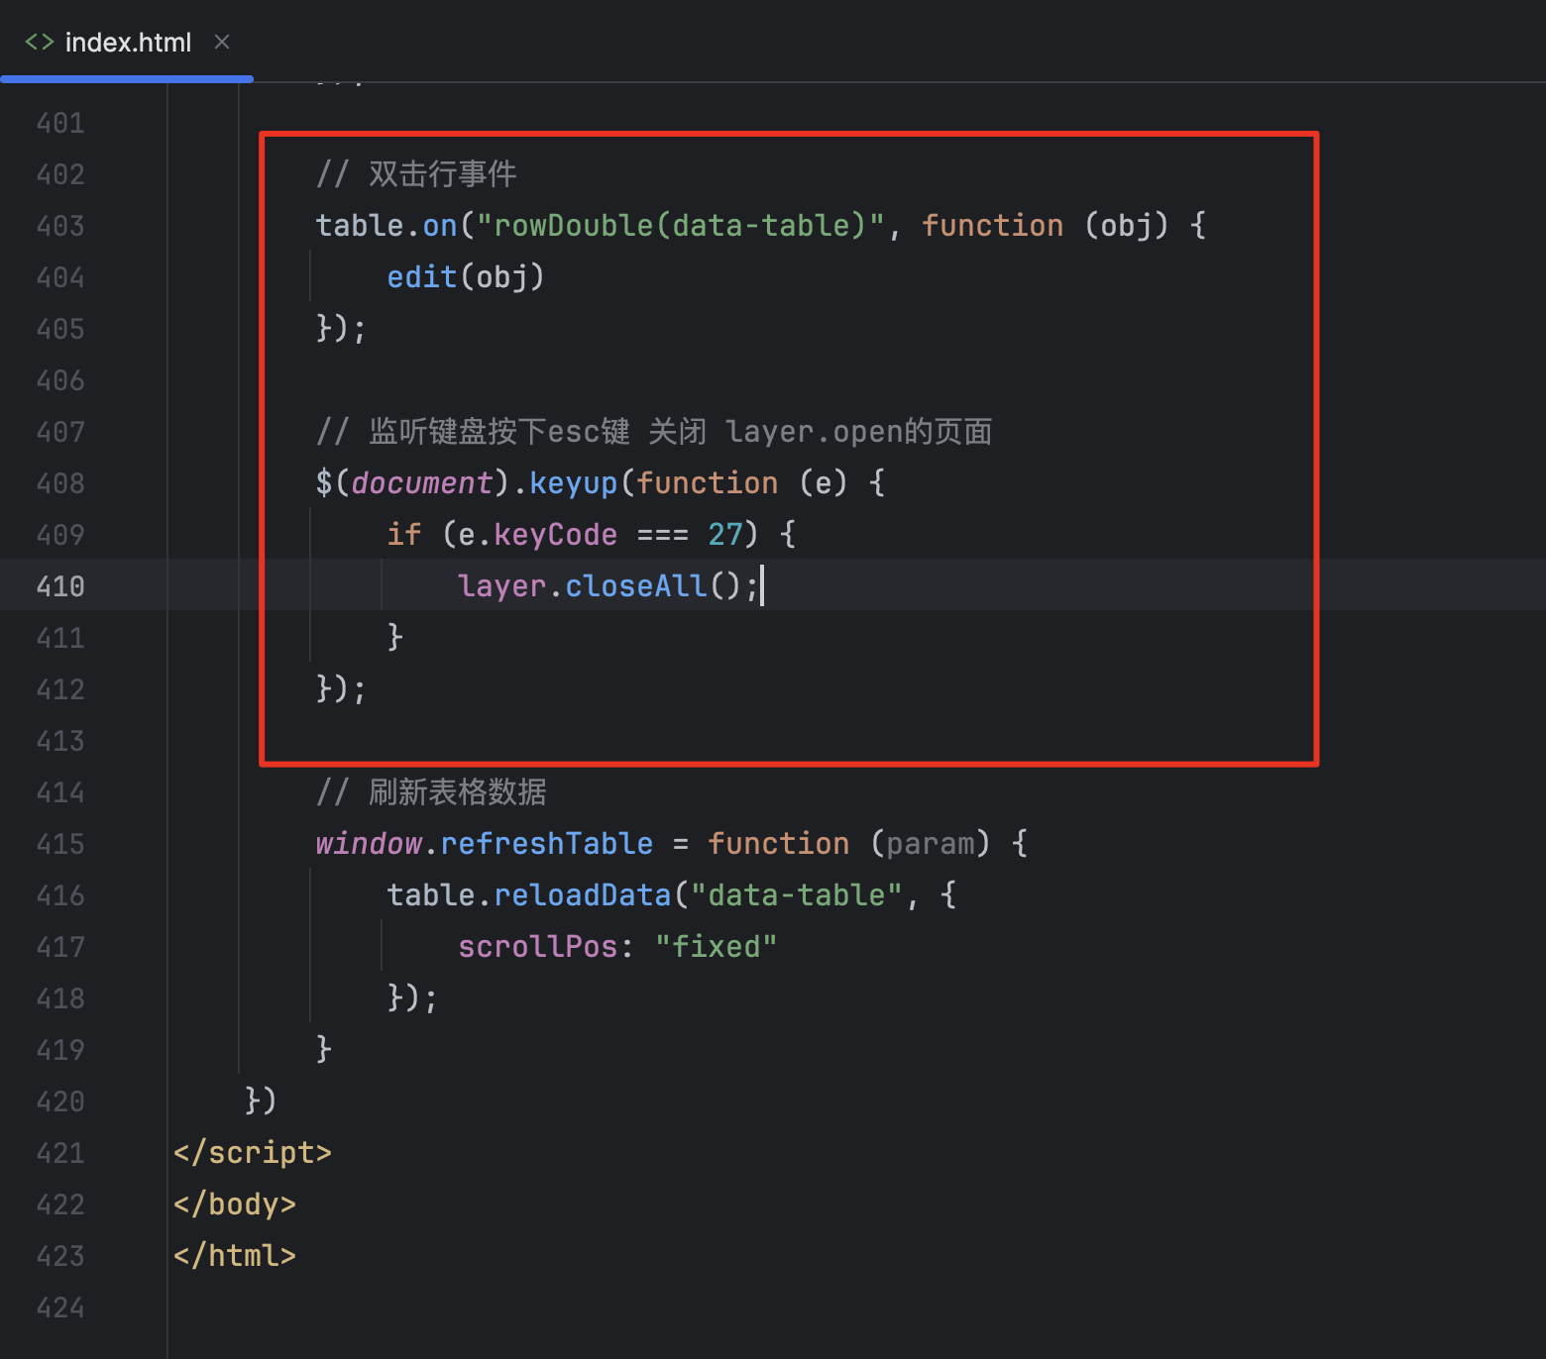Click the comment about esc键 on line 407
The image size is (1546, 1359).
coord(654,432)
